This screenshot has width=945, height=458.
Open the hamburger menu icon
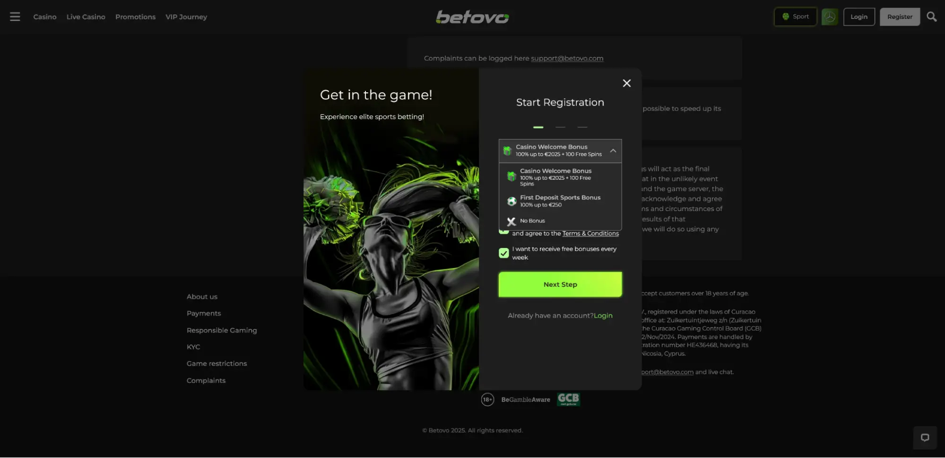[15, 17]
